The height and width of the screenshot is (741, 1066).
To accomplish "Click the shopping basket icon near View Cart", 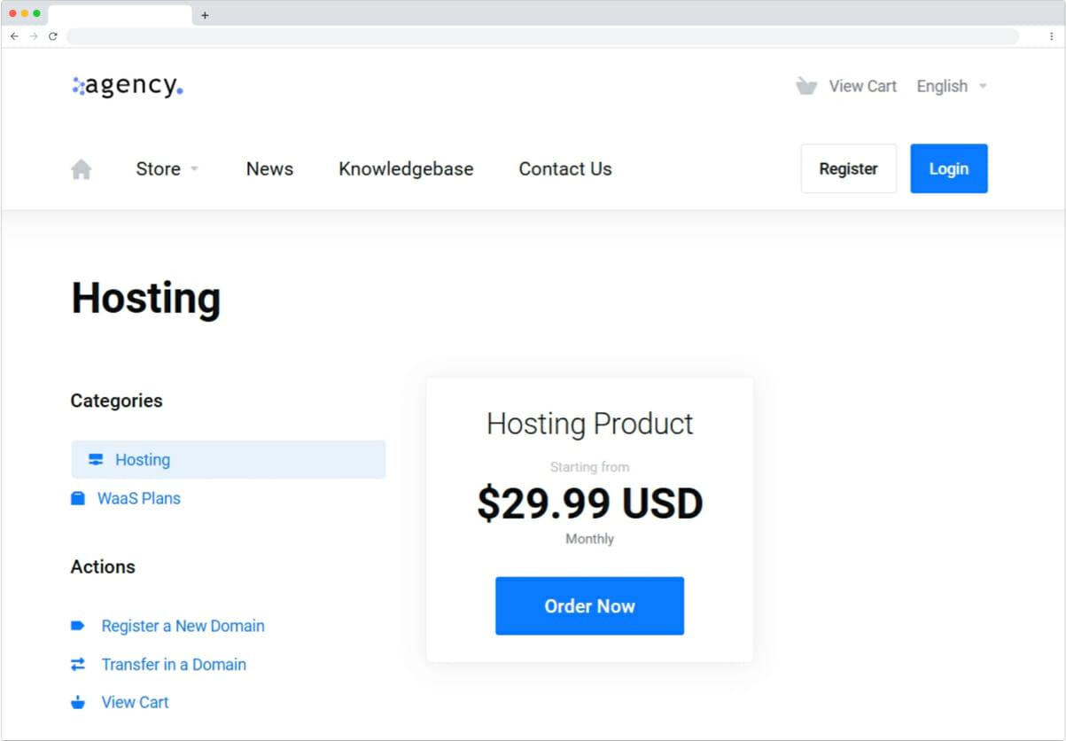I will pos(805,85).
